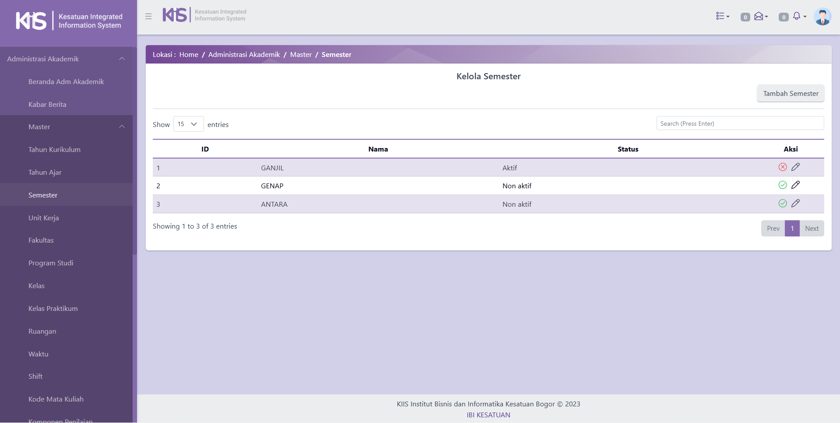Open the Show entries dropdown
Screen dimensions: 840x423
pyautogui.click(x=188, y=124)
